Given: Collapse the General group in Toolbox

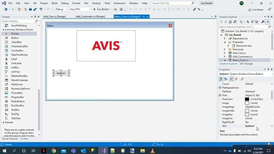Looking at the screenshot, I should tap(3, 122).
